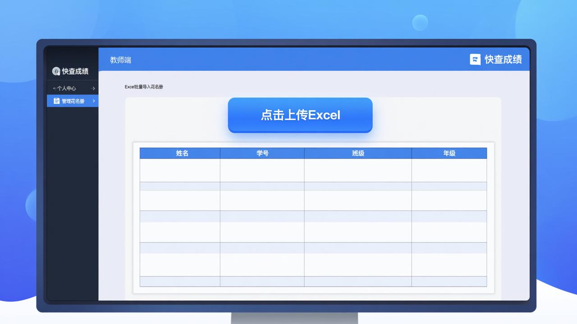577x324 pixels.
Task: Click the Excel批量导入花名册 heading
Action: (144, 87)
